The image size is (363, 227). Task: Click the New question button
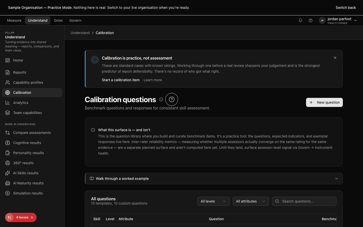point(324,102)
